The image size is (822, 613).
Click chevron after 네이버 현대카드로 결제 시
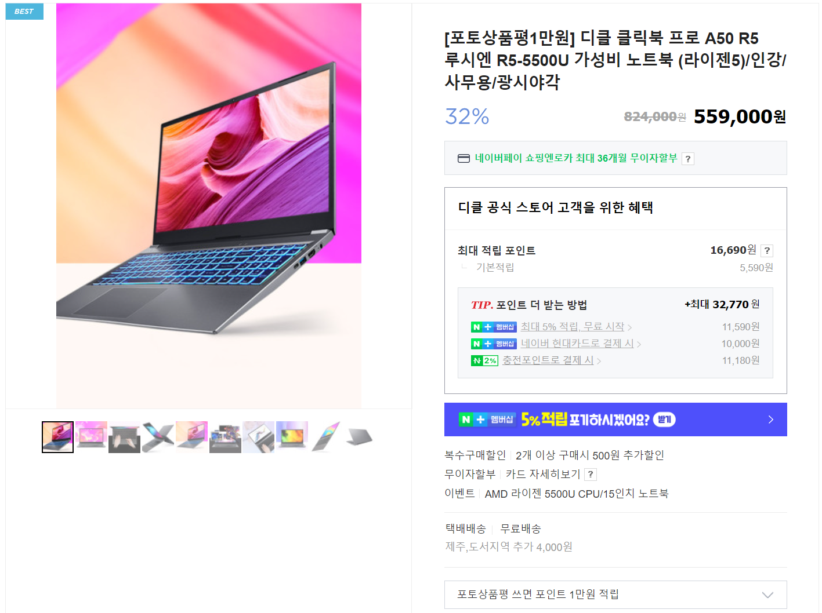pyautogui.click(x=639, y=344)
